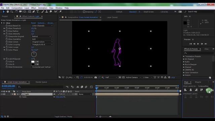Select the Brush tool
Image resolution: width=215 pixels, height=121 pixels.
coord(43,12)
